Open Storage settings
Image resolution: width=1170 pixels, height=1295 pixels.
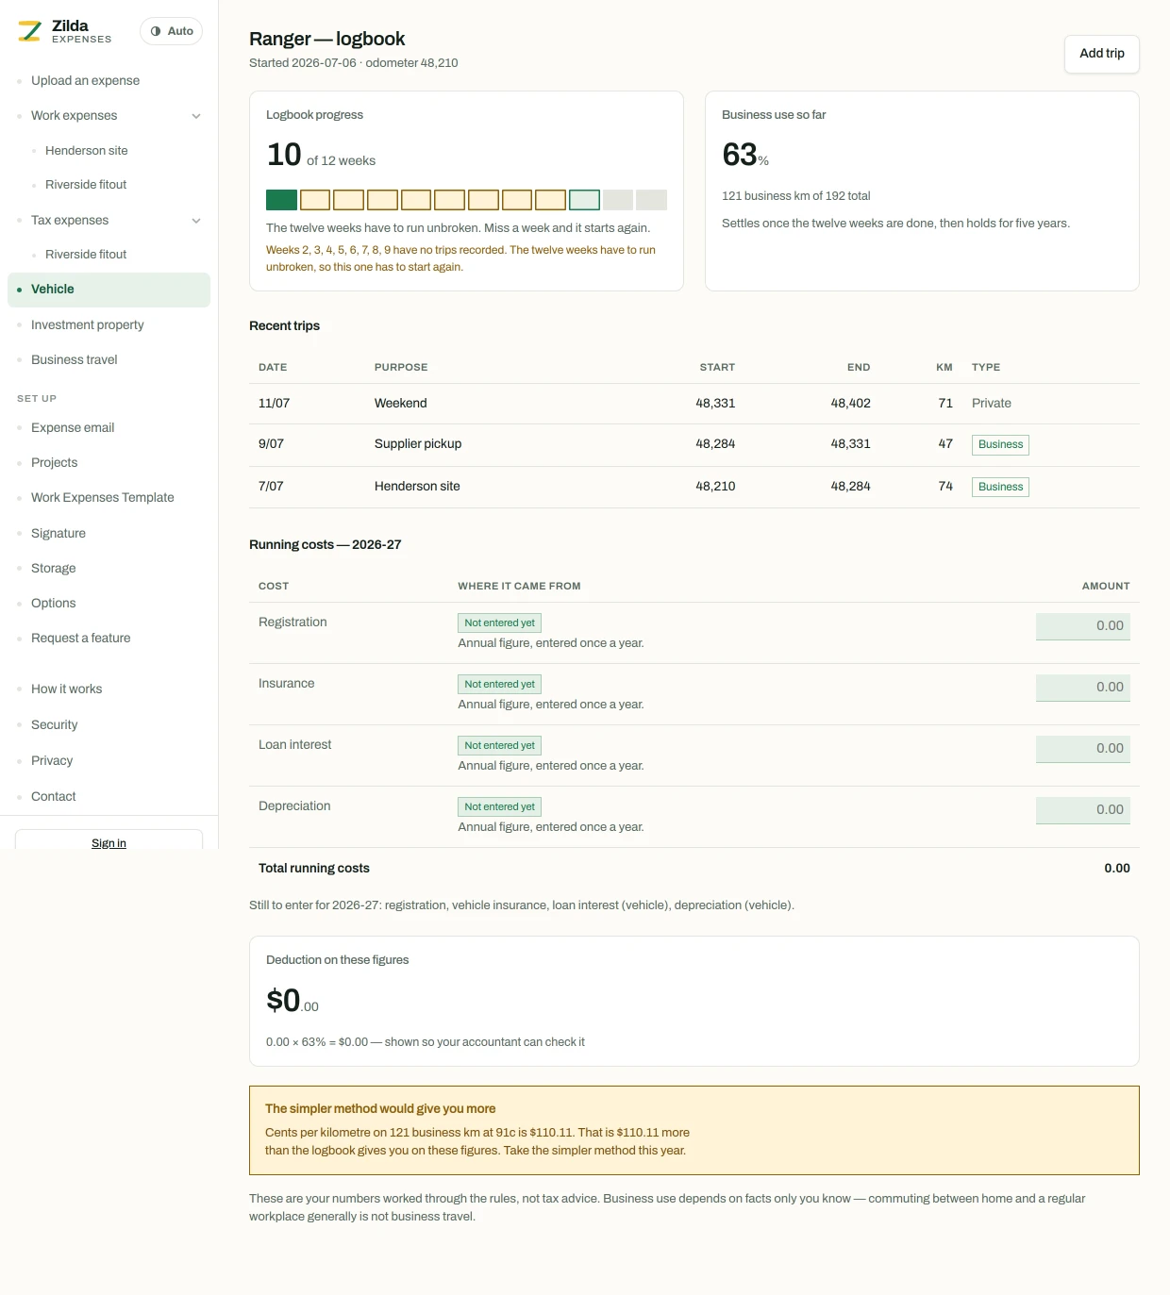coord(53,569)
